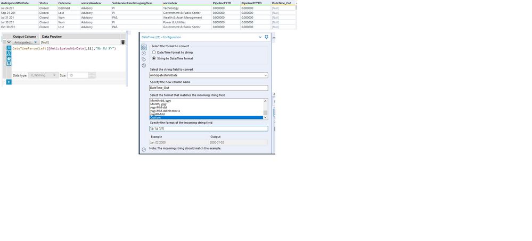Viewport: 532px width, 241px height.
Task: Open the Anticipated... output column dropdown
Action: [x=26, y=42]
